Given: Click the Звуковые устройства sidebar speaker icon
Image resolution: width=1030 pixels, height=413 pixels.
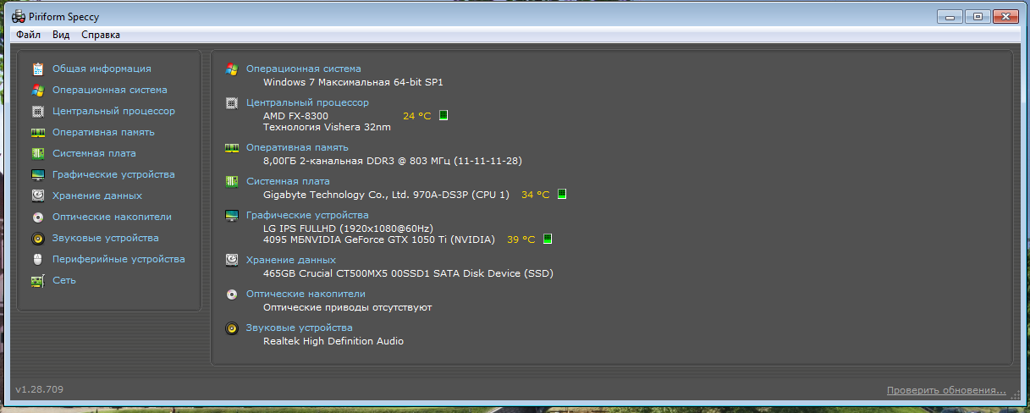Looking at the screenshot, I should [x=37, y=238].
